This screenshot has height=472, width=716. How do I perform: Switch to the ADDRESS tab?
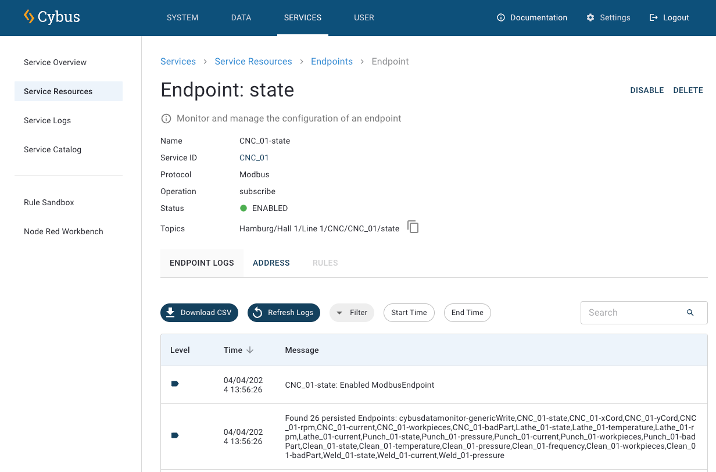coord(271,263)
